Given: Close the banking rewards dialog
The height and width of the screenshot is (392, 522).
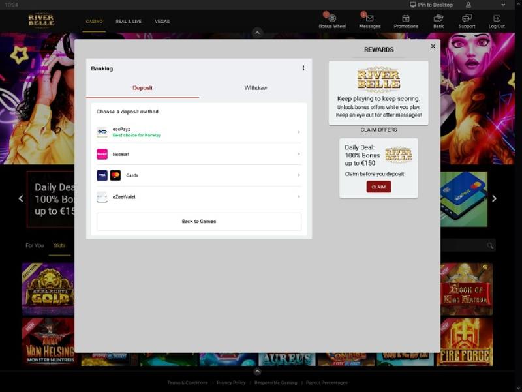Looking at the screenshot, I should [x=433, y=46].
